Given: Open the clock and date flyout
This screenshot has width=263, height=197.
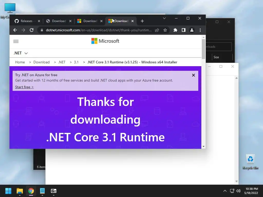Looking at the screenshot, I should pos(251,191).
